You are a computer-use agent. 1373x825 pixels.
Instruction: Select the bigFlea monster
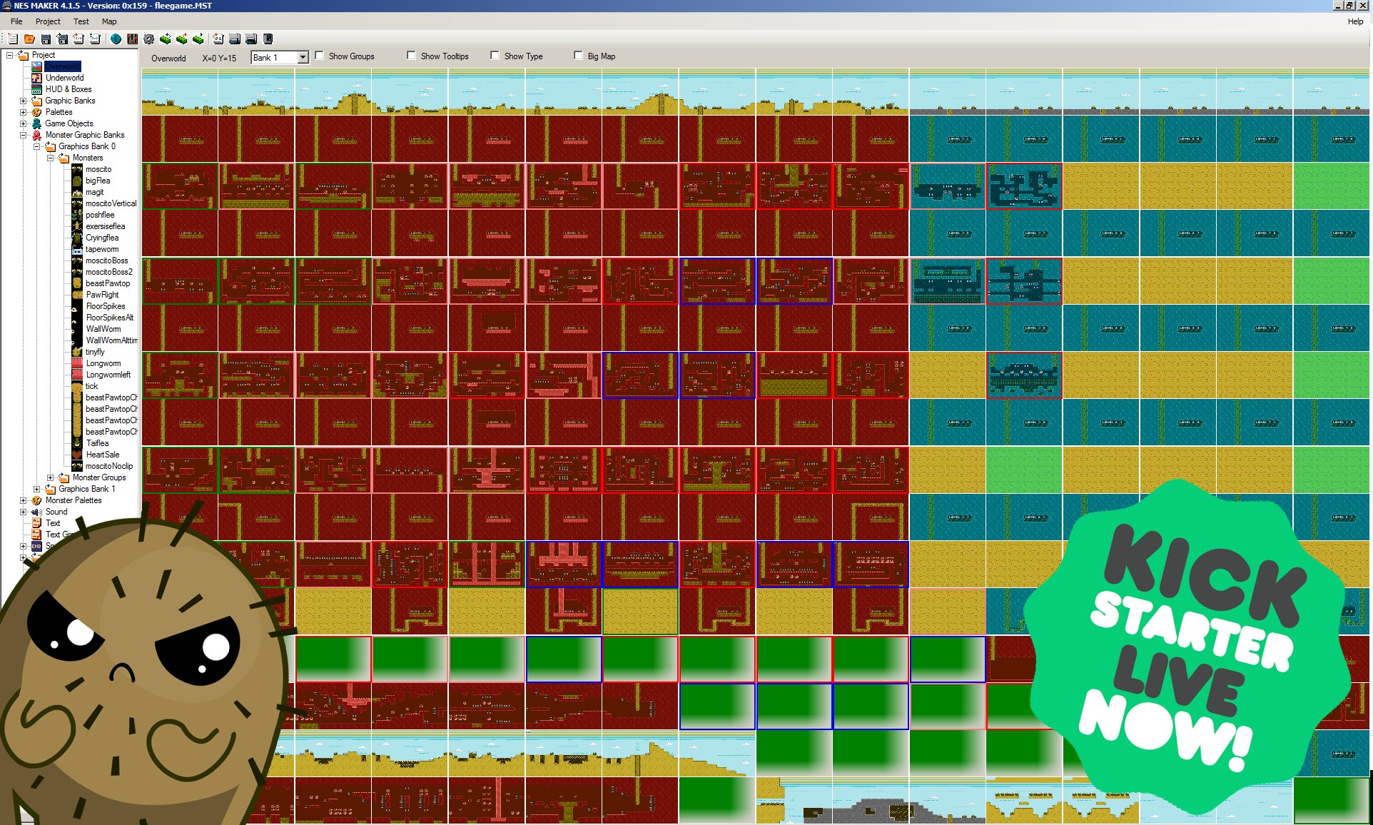[x=98, y=181]
